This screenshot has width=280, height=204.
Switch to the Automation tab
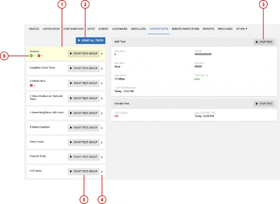click(x=51, y=29)
